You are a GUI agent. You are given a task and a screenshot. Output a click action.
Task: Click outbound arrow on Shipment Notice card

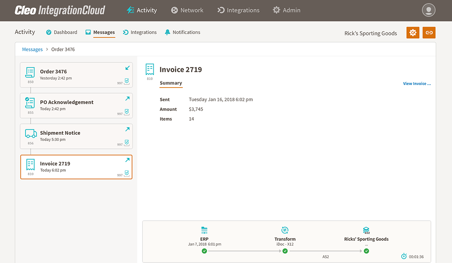(127, 129)
